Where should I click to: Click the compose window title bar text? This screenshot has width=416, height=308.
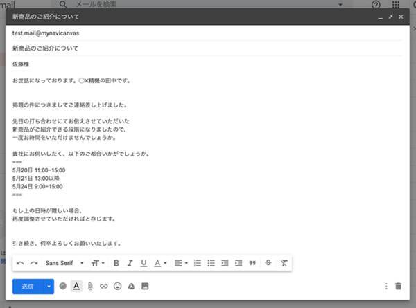click(x=46, y=17)
